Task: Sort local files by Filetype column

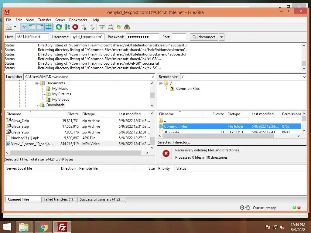Action: [x=88, y=114]
